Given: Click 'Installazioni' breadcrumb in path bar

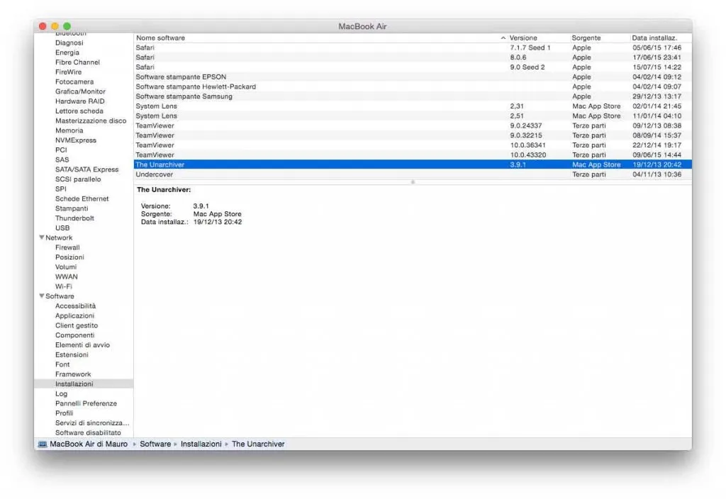Looking at the screenshot, I should [201, 444].
